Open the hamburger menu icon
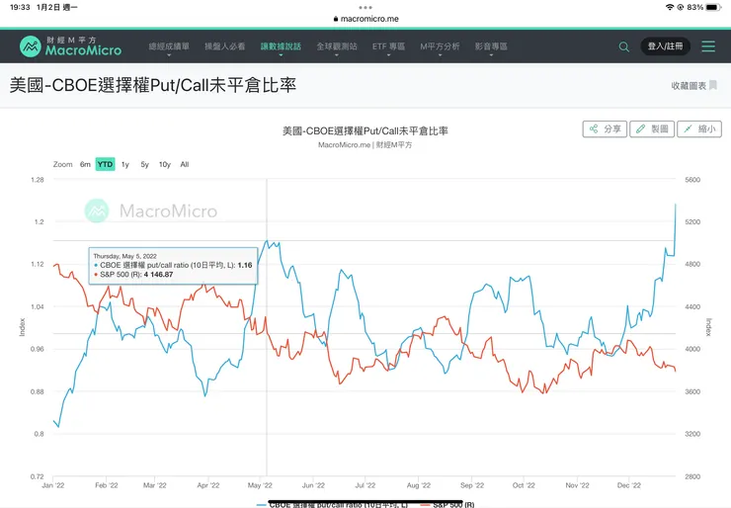Image resolution: width=731 pixels, height=508 pixels. 708,46
